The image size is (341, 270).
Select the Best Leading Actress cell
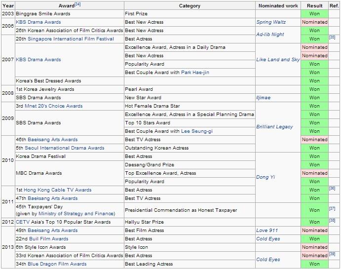coord(189,264)
